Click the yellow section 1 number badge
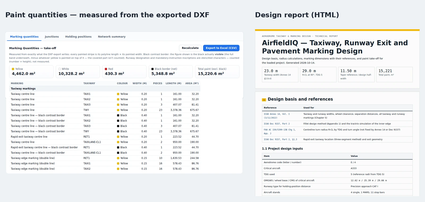425x202 pixels. (x=264, y=100)
